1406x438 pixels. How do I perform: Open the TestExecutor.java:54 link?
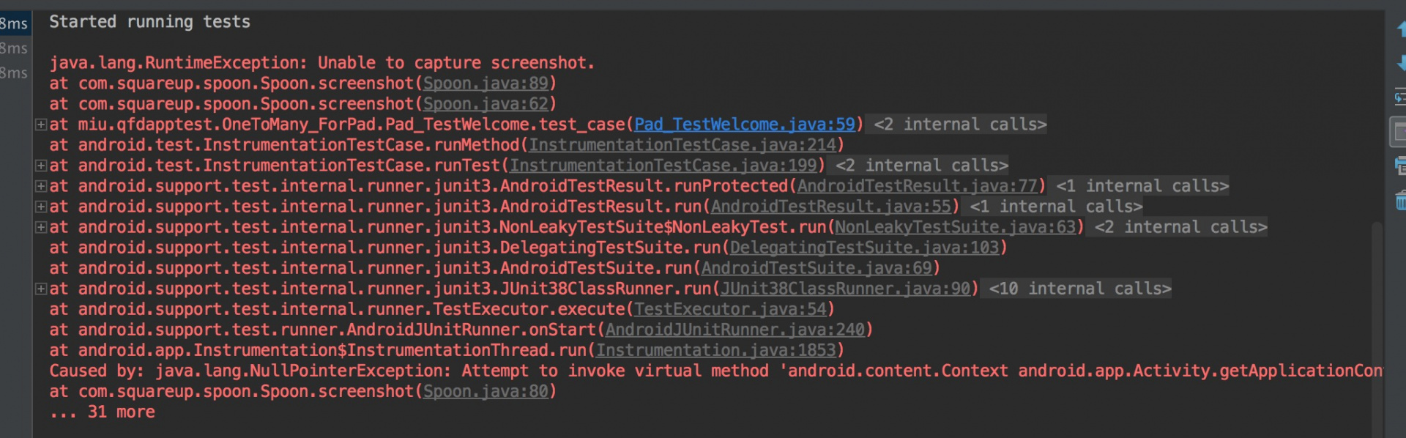[730, 309]
